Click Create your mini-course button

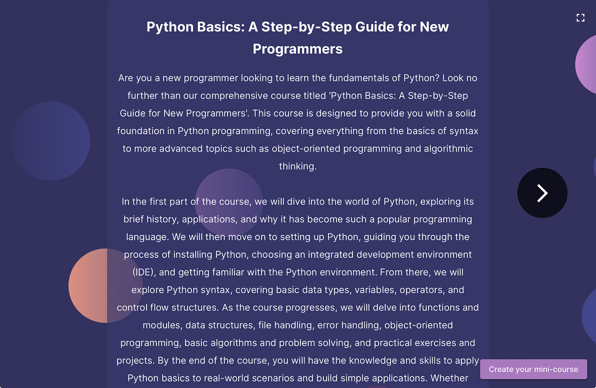tap(533, 369)
